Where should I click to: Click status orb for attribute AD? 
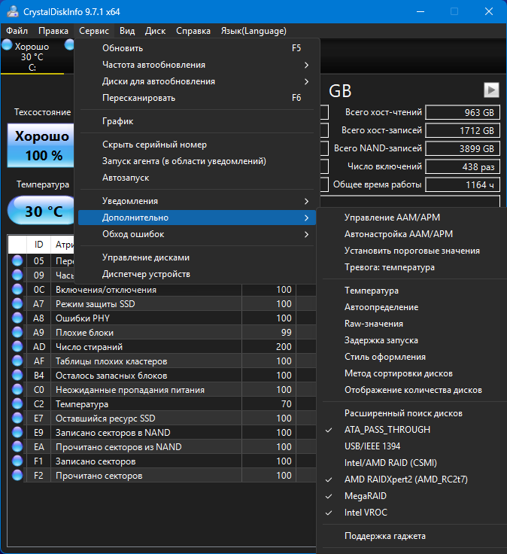17,346
